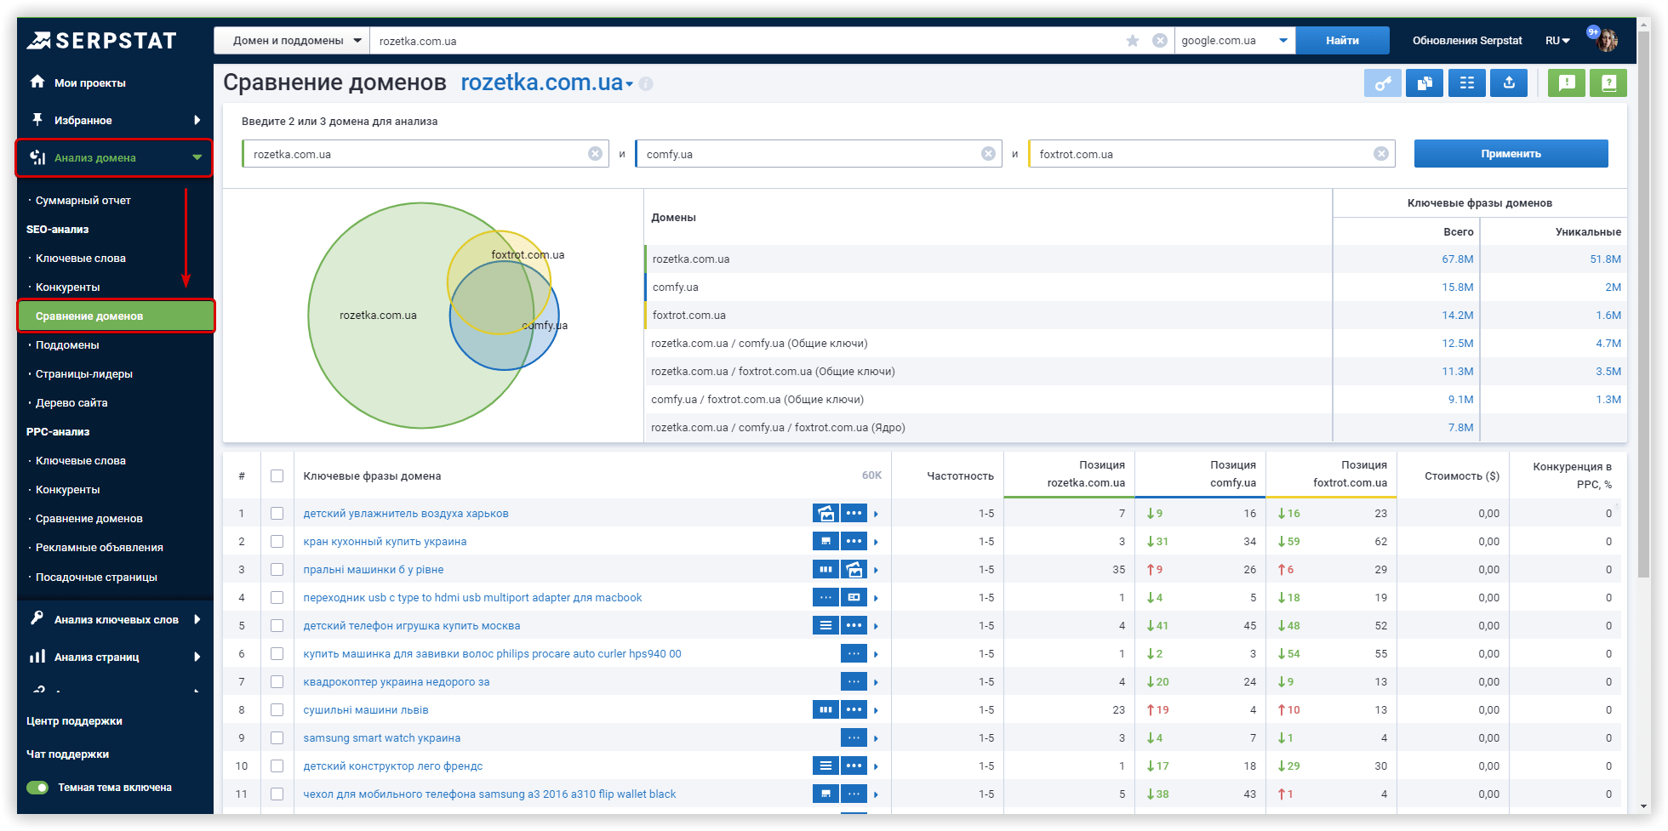Open the green feedback exclamation icon
This screenshot has height=831, width=1668.
click(1567, 83)
